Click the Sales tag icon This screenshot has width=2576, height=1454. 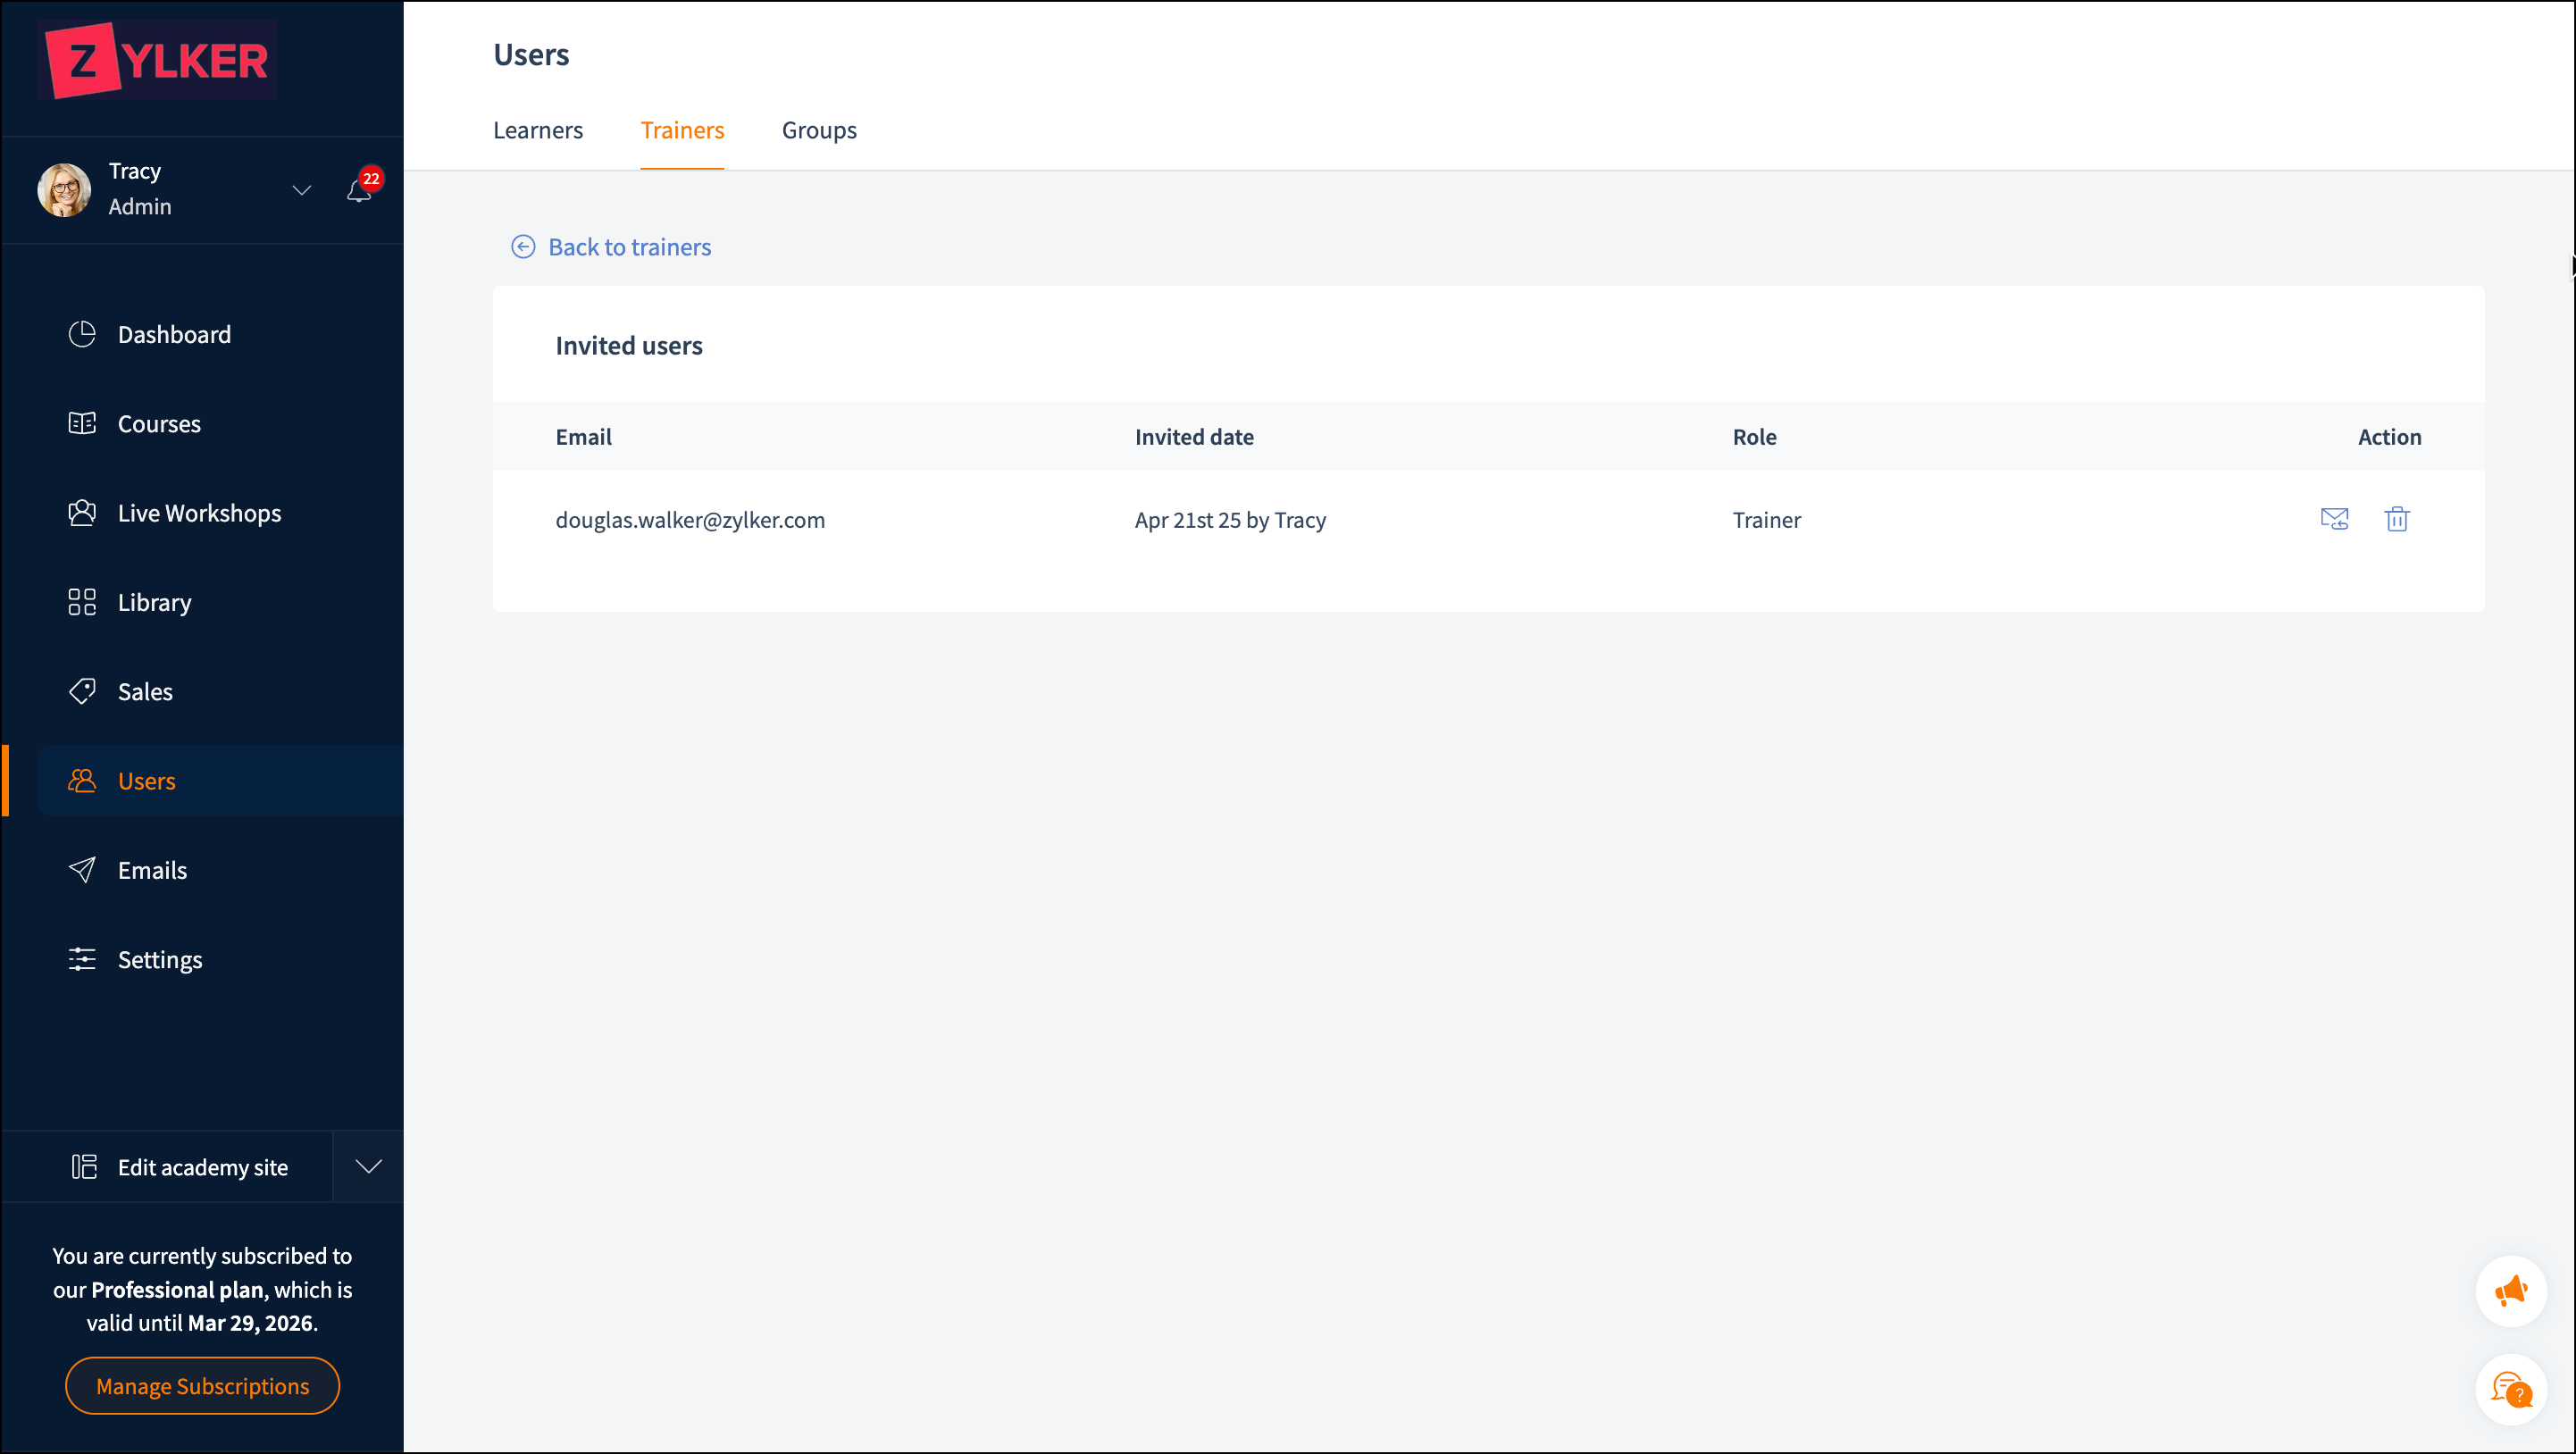pos(82,691)
